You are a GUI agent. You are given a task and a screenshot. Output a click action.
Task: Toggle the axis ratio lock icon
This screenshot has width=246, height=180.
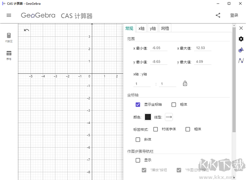click(185, 84)
